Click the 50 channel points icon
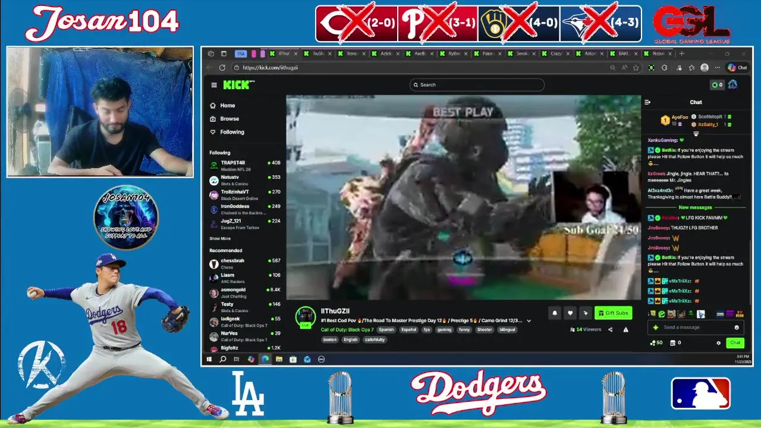This screenshot has width=761, height=428. pyautogui.click(x=656, y=343)
